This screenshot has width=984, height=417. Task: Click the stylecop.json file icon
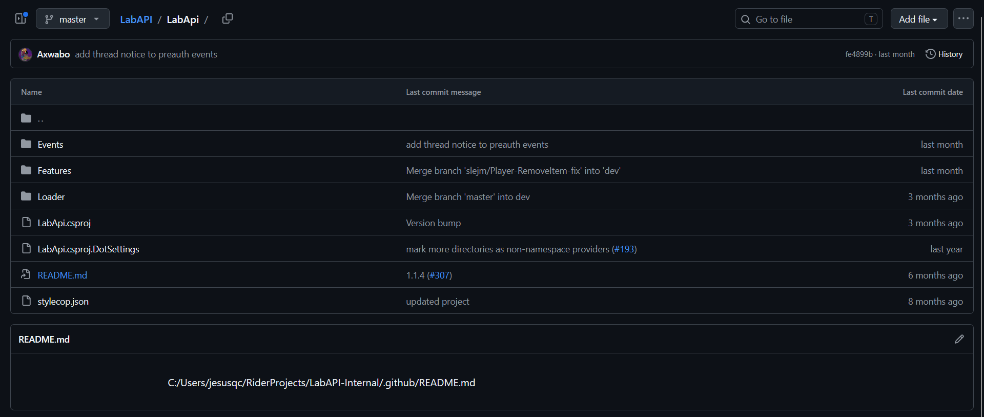coord(27,301)
